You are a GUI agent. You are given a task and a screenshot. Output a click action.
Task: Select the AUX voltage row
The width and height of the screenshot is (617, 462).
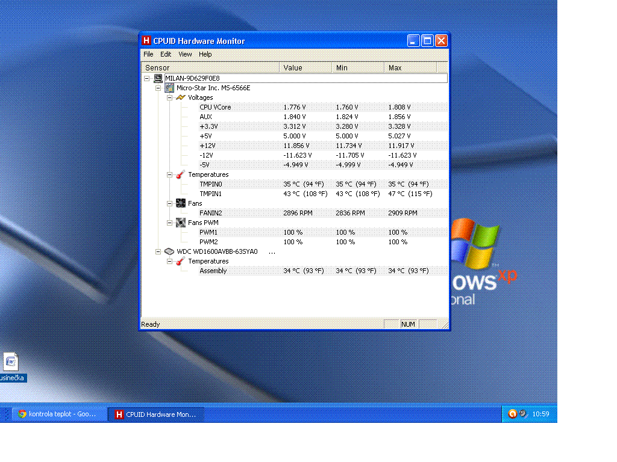(323, 117)
